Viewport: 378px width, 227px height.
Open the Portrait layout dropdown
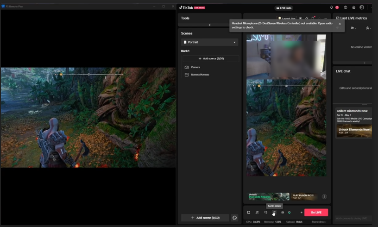pos(210,42)
